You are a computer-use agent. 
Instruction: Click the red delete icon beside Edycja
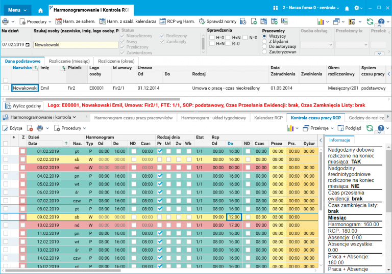(30, 128)
